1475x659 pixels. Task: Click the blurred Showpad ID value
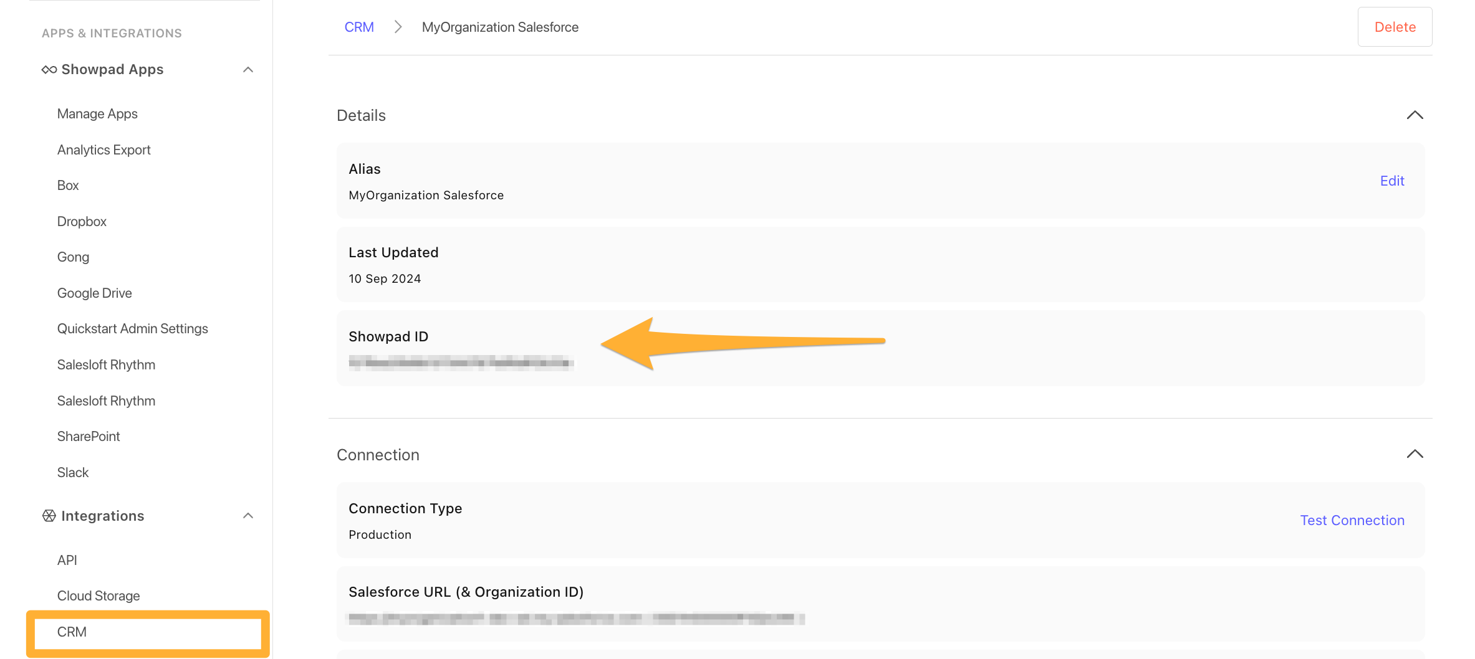[x=461, y=363]
